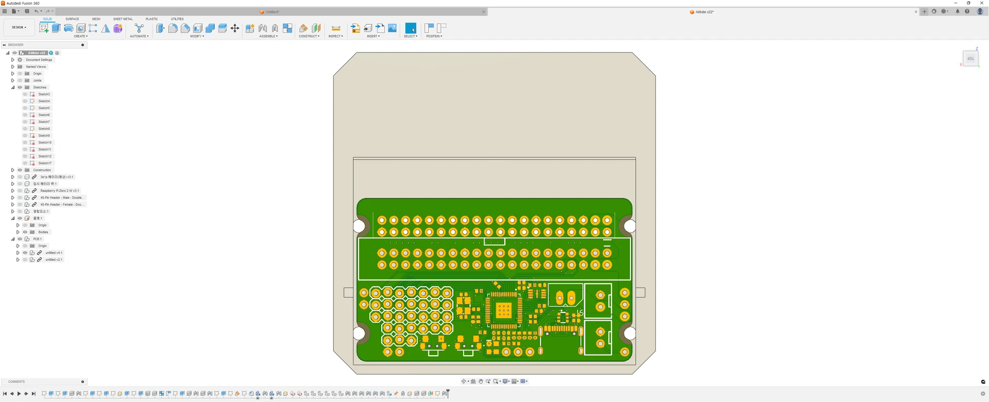Open the SHEET METAL tab
Viewport: 989px width, 402px height.
point(123,19)
